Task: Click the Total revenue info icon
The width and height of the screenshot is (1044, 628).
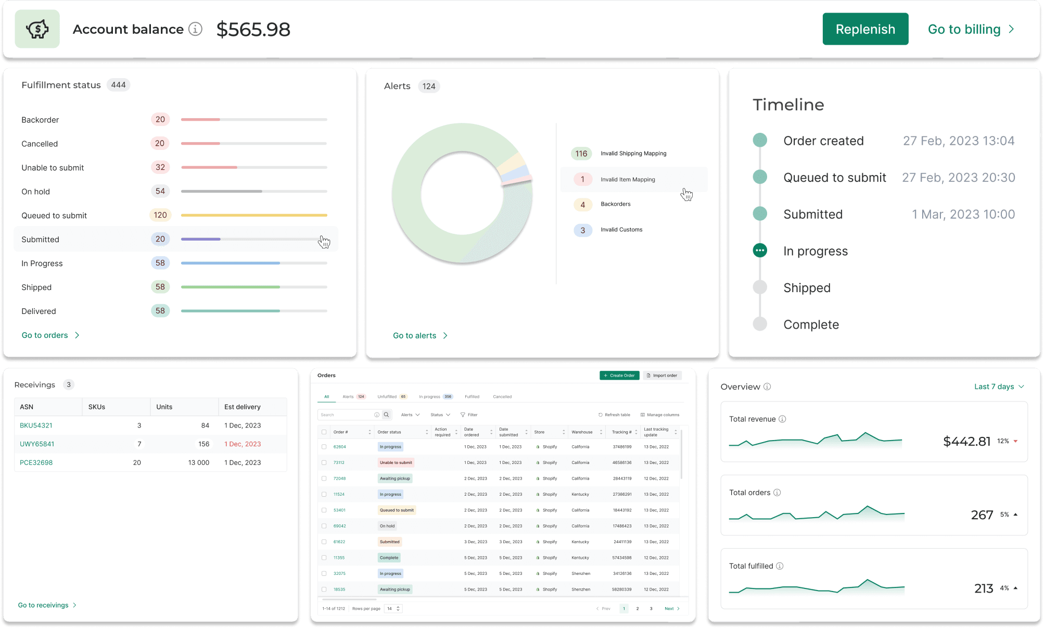Action: (x=782, y=419)
